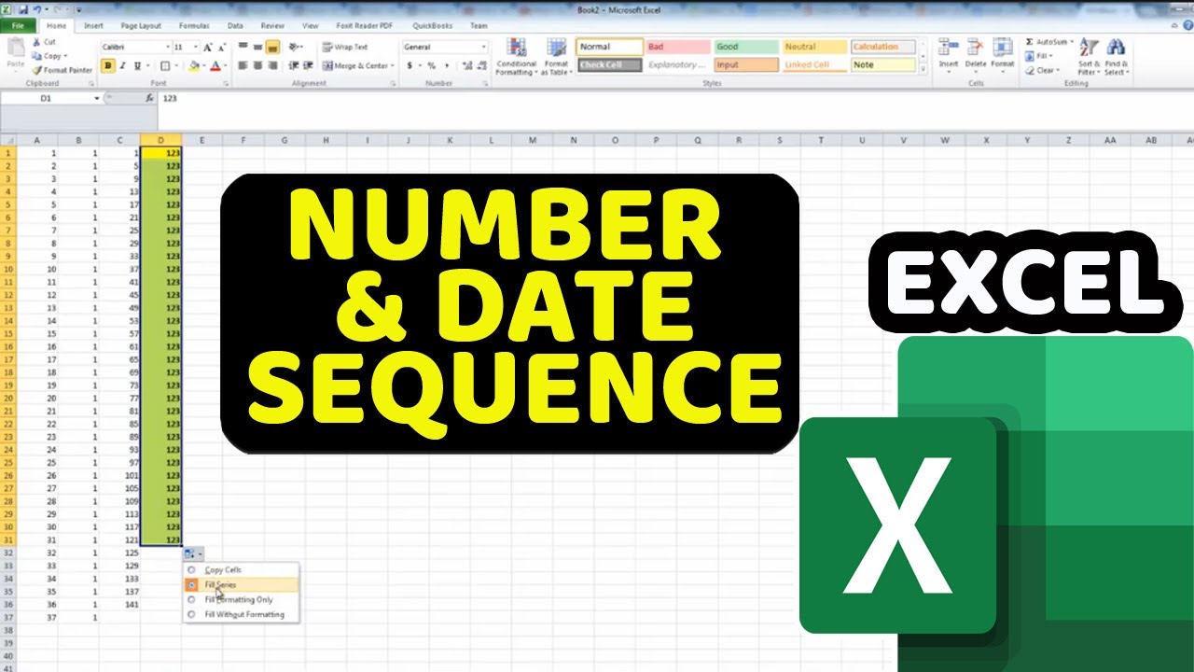Switch to the Review tab
The image size is (1194, 672).
click(x=272, y=26)
